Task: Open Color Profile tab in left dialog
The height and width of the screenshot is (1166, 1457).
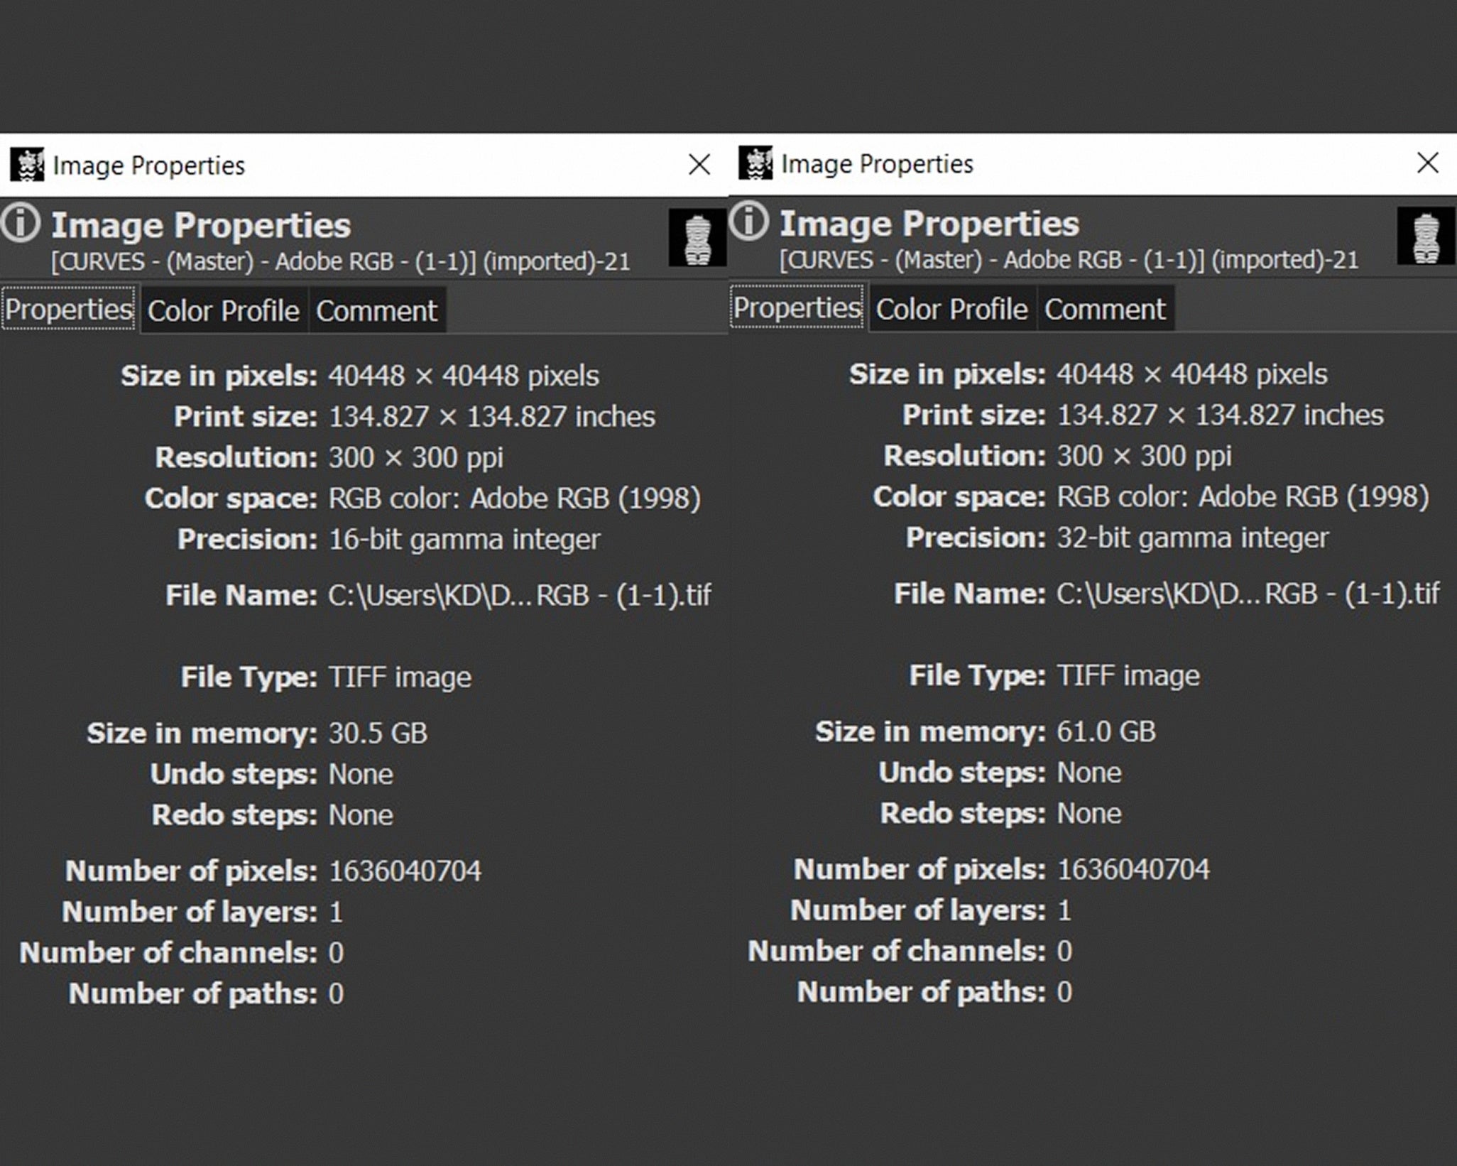Action: tap(223, 310)
